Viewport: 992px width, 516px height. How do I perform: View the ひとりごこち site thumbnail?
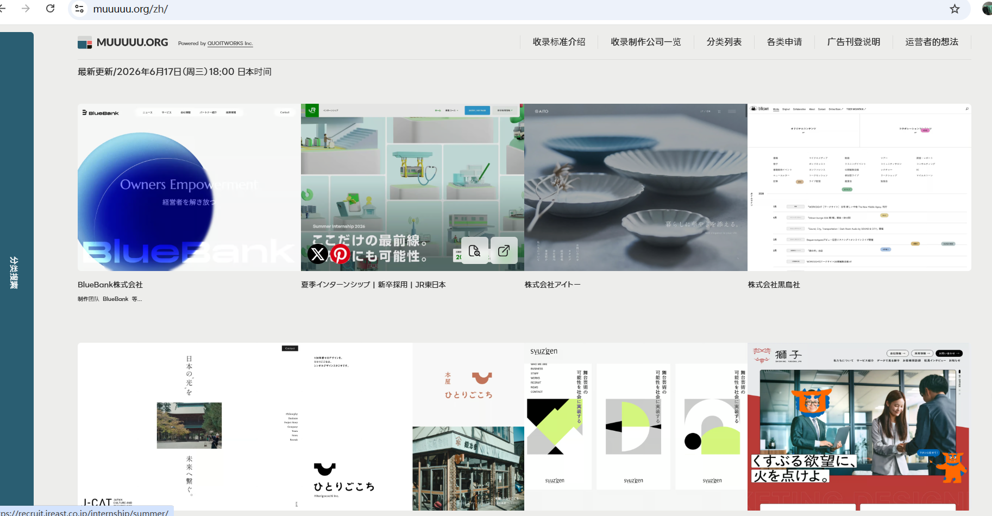point(412,426)
